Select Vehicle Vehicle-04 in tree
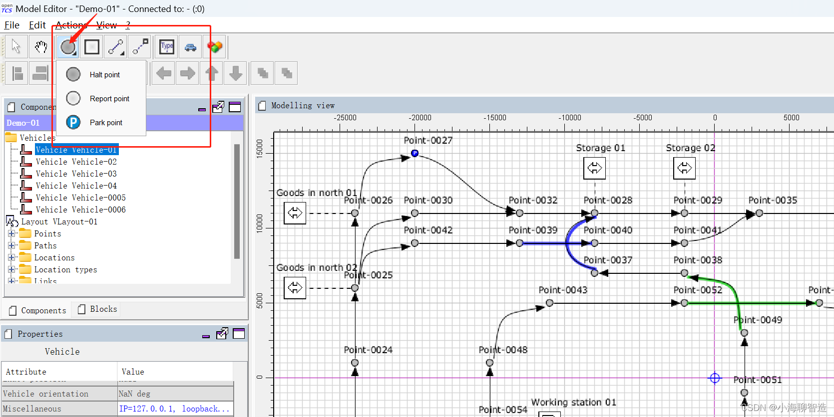 pos(76,186)
